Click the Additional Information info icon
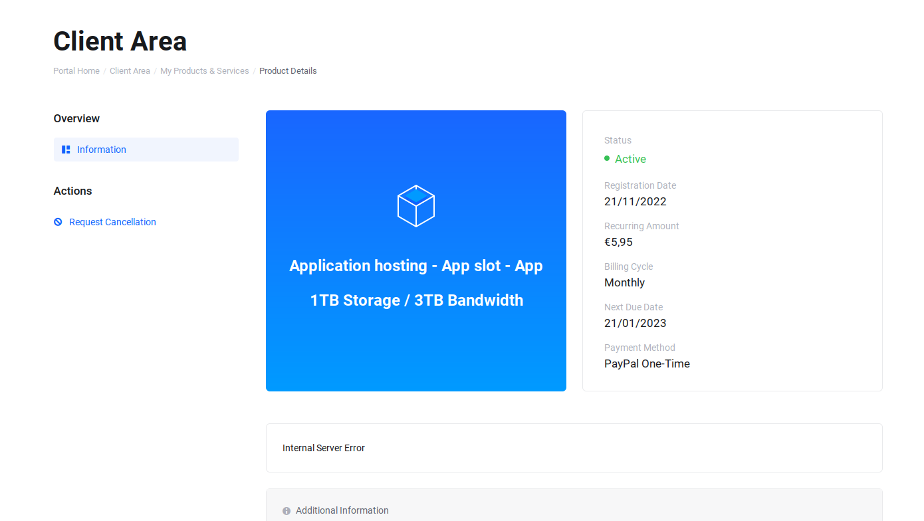Screen dimensions: 924x521 pyautogui.click(x=287, y=511)
